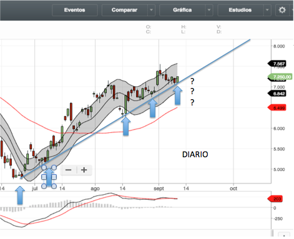The height and width of the screenshot is (239, 294).
Task: Zoom out with the minus button
Action: 69,170
